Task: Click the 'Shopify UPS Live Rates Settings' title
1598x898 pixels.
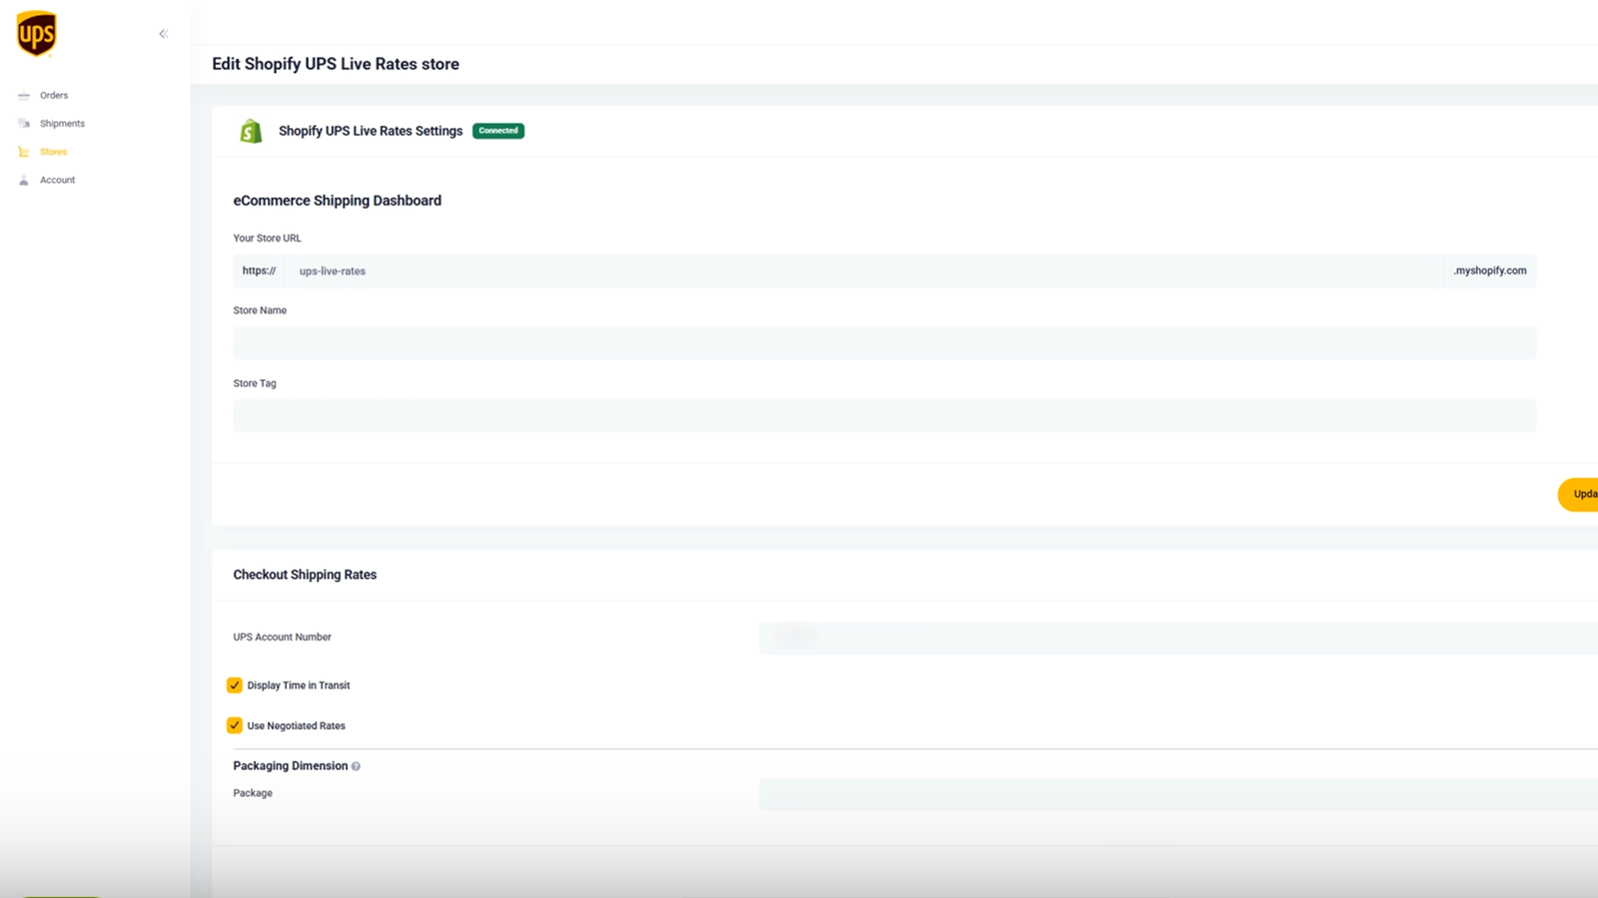Action: click(371, 131)
